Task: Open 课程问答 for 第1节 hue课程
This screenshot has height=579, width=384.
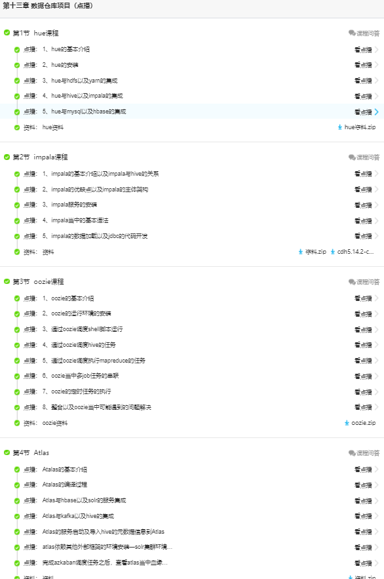Action: coord(364,33)
